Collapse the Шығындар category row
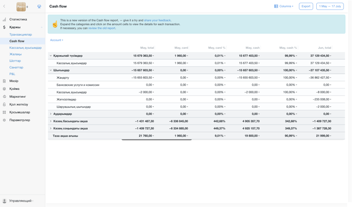 51,70
